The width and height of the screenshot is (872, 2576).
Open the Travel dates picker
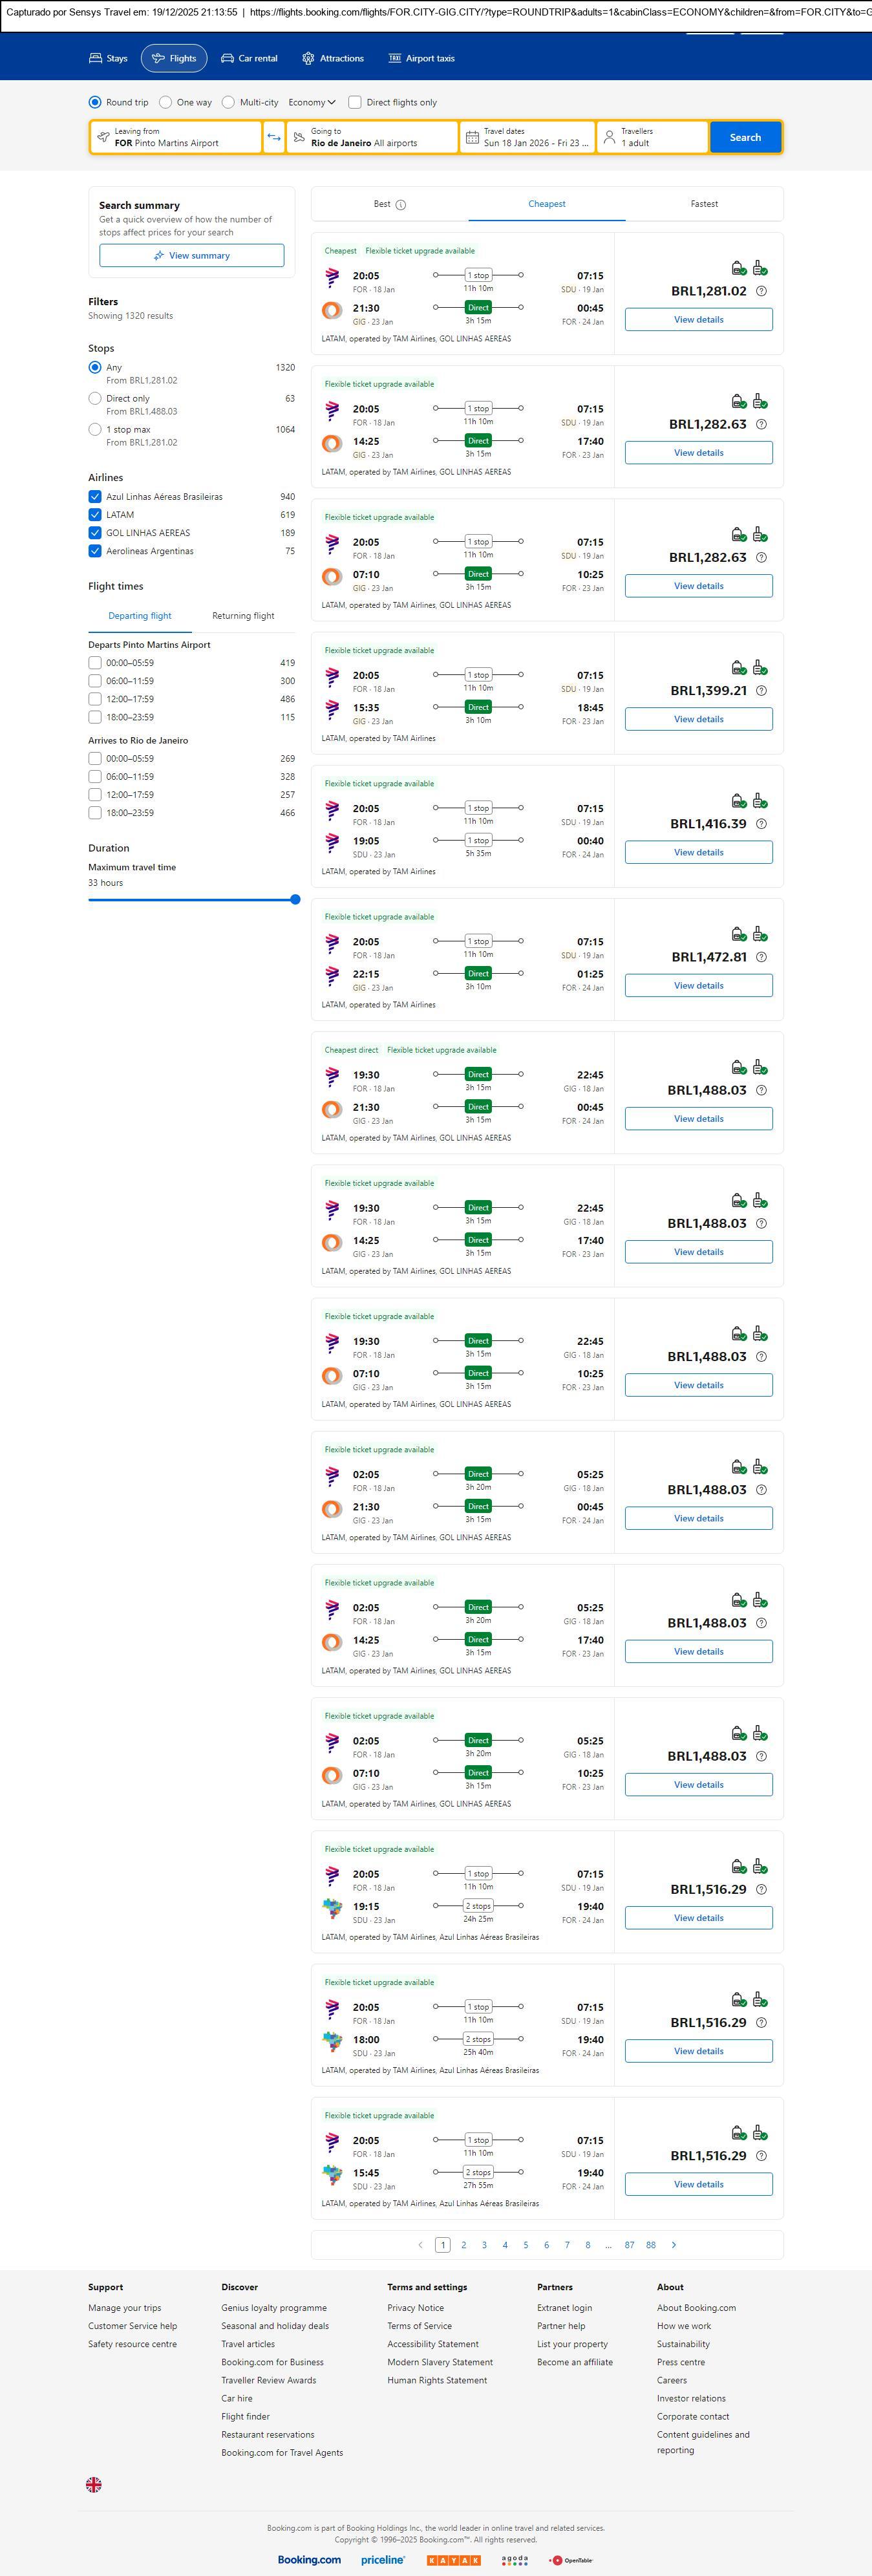(x=527, y=137)
